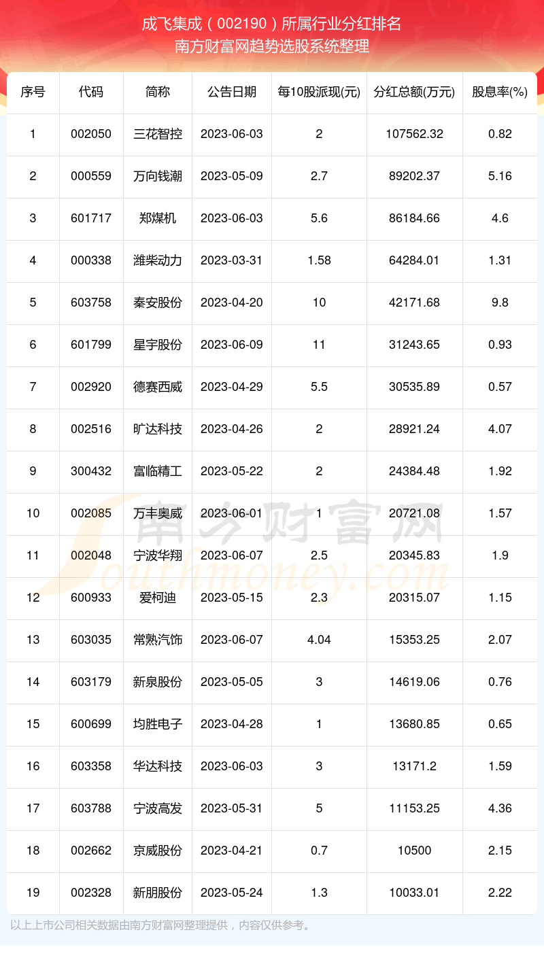Viewport: 544px width, 960px height.
Task: Select stock code 300432
Action: pos(91,471)
